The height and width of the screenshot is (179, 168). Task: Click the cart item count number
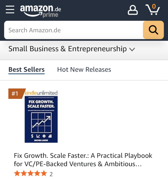[154, 6]
